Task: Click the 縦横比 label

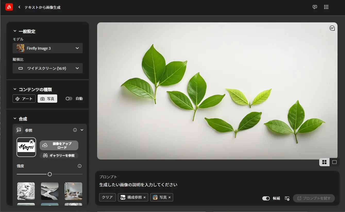Action: tap(18, 59)
